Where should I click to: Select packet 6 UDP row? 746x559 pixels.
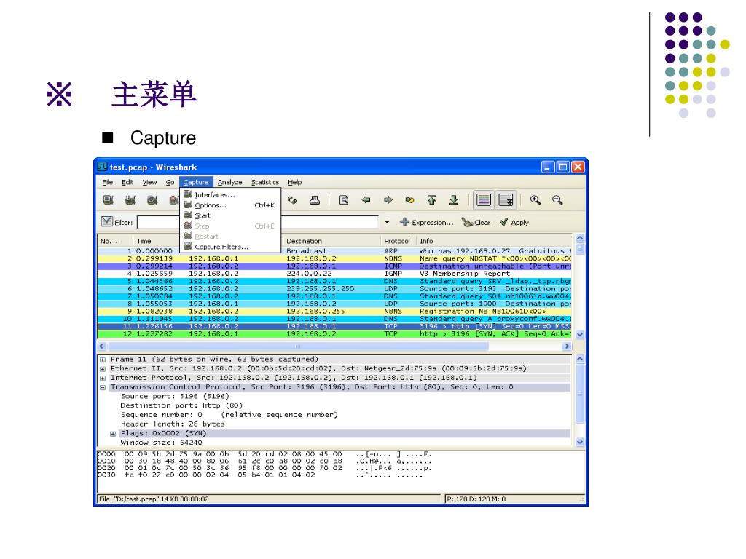click(x=334, y=288)
